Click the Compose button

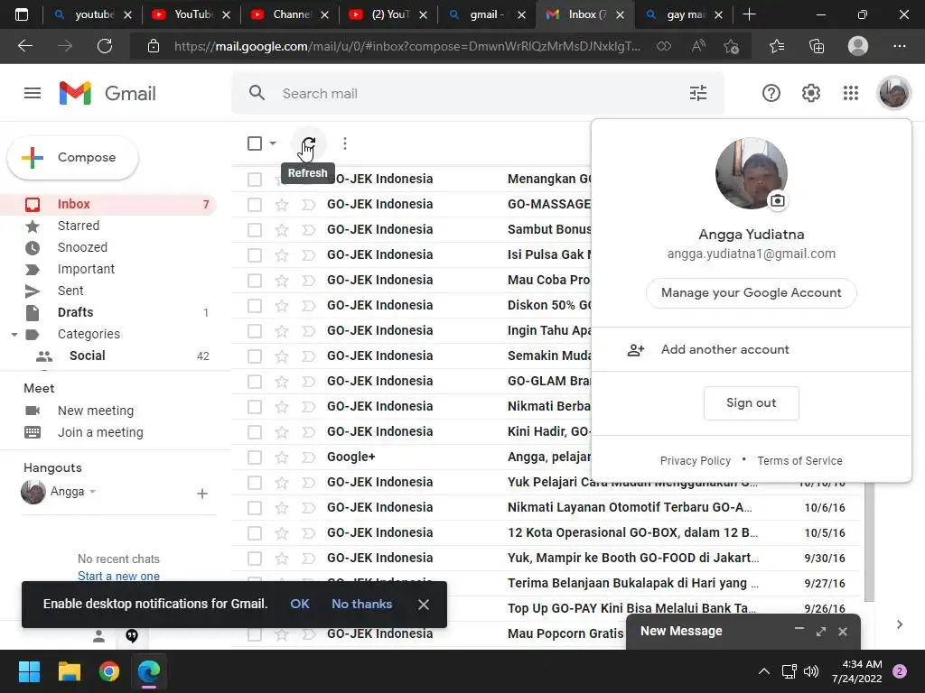coord(72,157)
